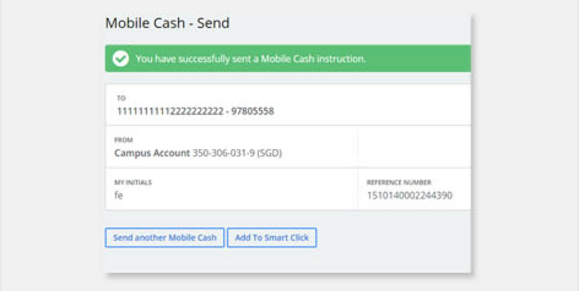Viewport: 579px width, 291px height.
Task: Click empty panel area below the buttons
Action: (x=287, y=261)
